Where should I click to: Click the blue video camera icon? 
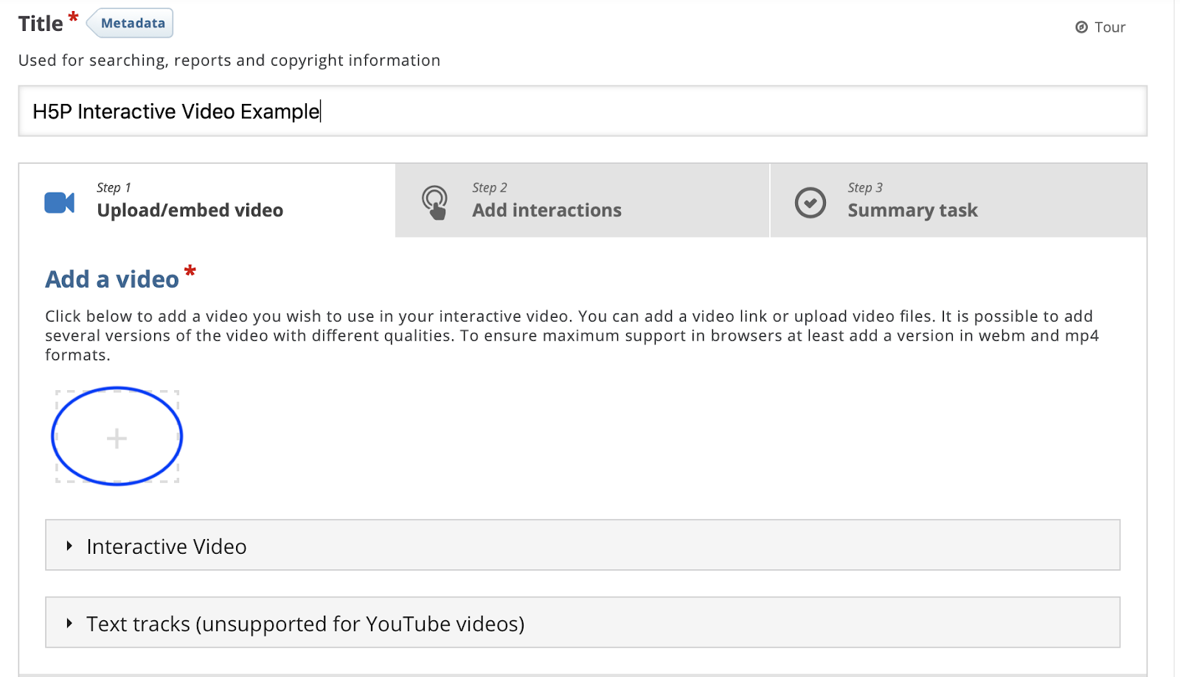coord(60,203)
